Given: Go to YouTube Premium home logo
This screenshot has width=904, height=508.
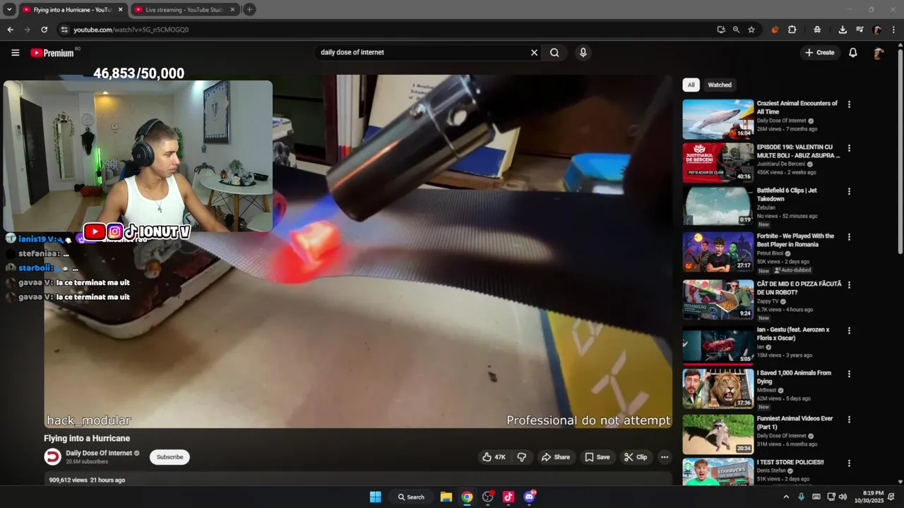Looking at the screenshot, I should coord(52,53).
